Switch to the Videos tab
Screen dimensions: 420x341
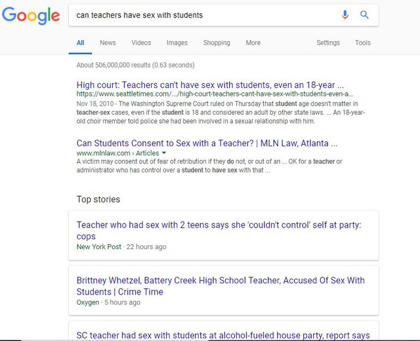click(141, 43)
